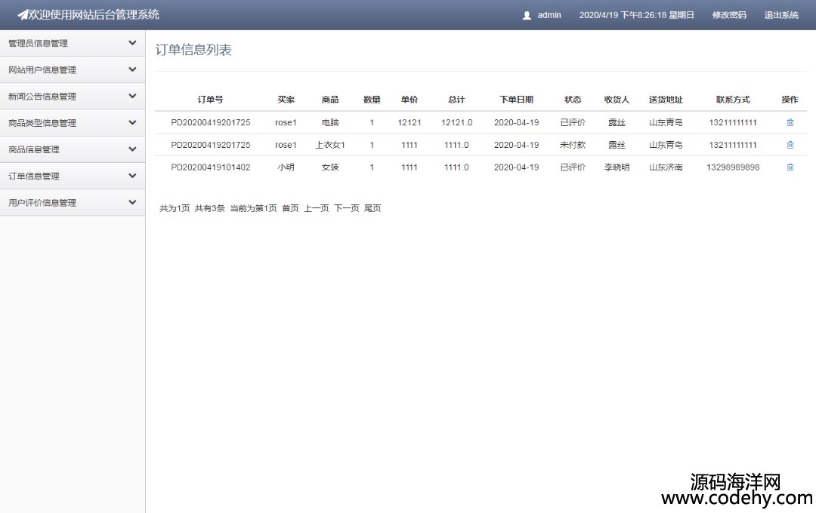Expand 新闻公告信息管理 chevron
The image size is (816, 513).
coord(132,96)
